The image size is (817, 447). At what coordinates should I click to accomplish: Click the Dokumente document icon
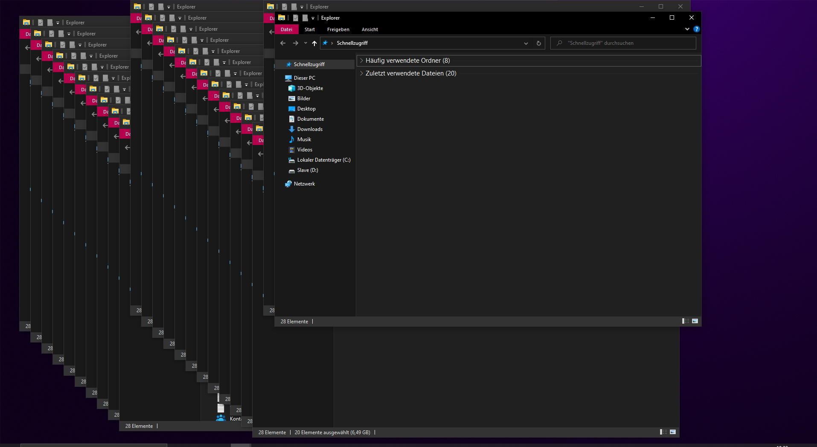click(292, 119)
